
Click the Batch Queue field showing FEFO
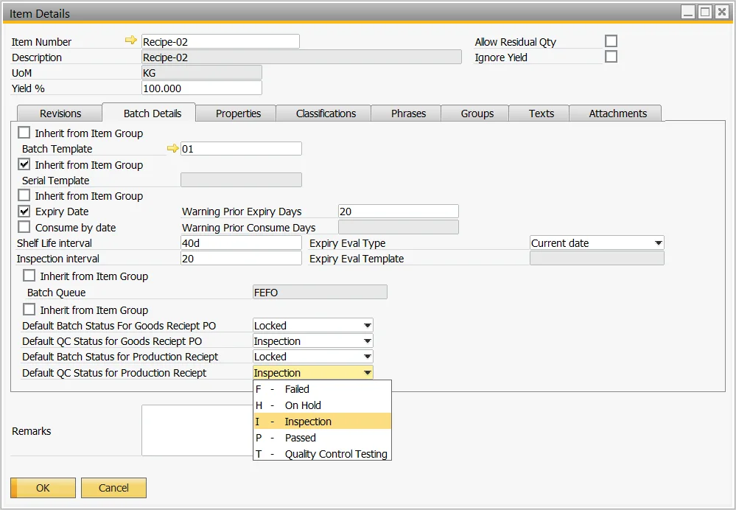click(x=320, y=292)
